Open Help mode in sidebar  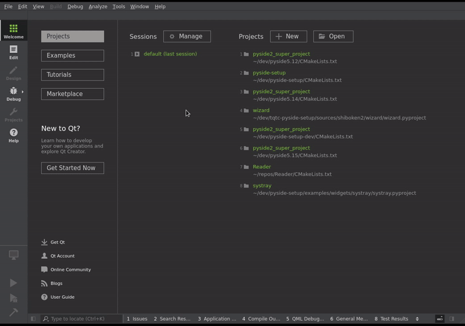coord(13,135)
